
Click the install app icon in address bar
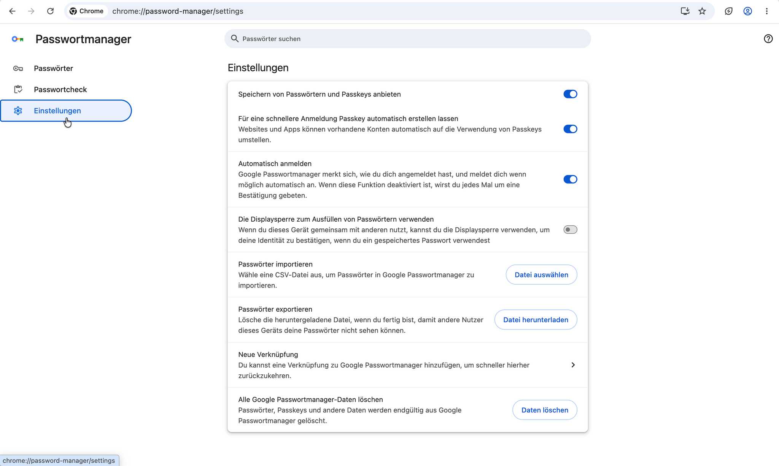[x=685, y=11]
